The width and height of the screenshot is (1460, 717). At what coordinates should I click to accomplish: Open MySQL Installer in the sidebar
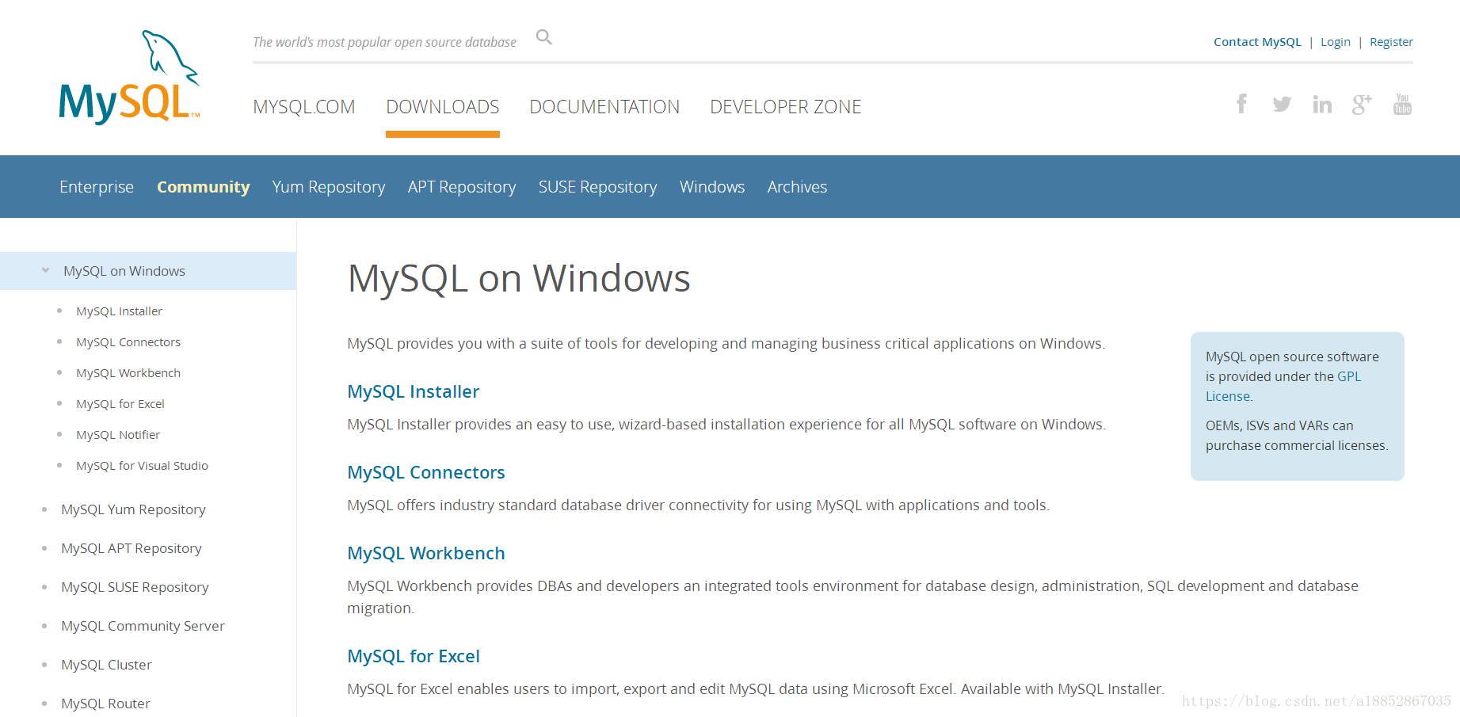point(119,311)
